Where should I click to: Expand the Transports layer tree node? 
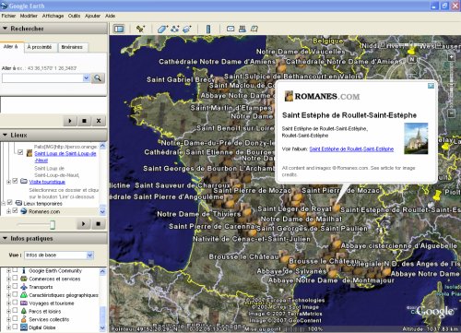(x=8, y=287)
